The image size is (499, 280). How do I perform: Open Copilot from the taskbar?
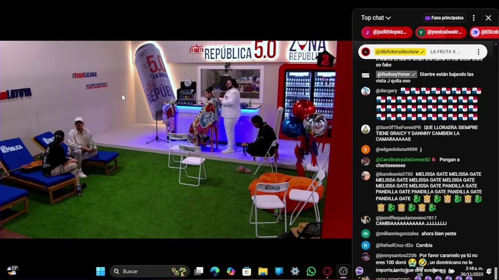[x=231, y=271]
